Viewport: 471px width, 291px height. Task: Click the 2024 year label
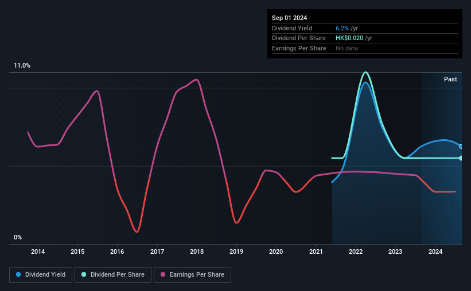(x=435, y=251)
